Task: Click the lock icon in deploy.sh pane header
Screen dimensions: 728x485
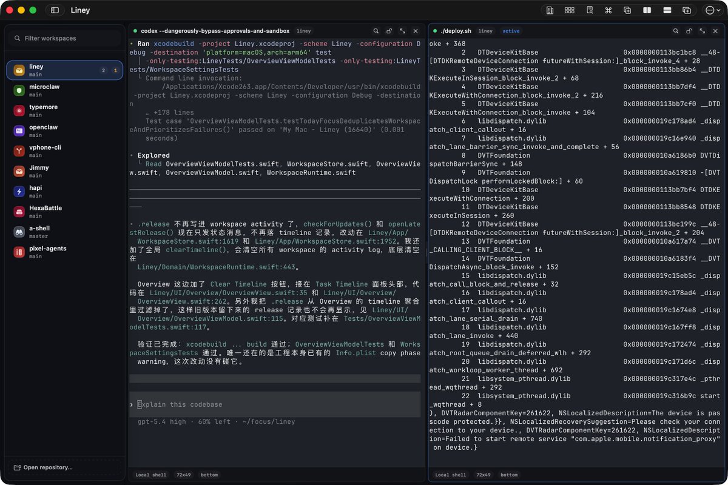Action: [689, 31]
